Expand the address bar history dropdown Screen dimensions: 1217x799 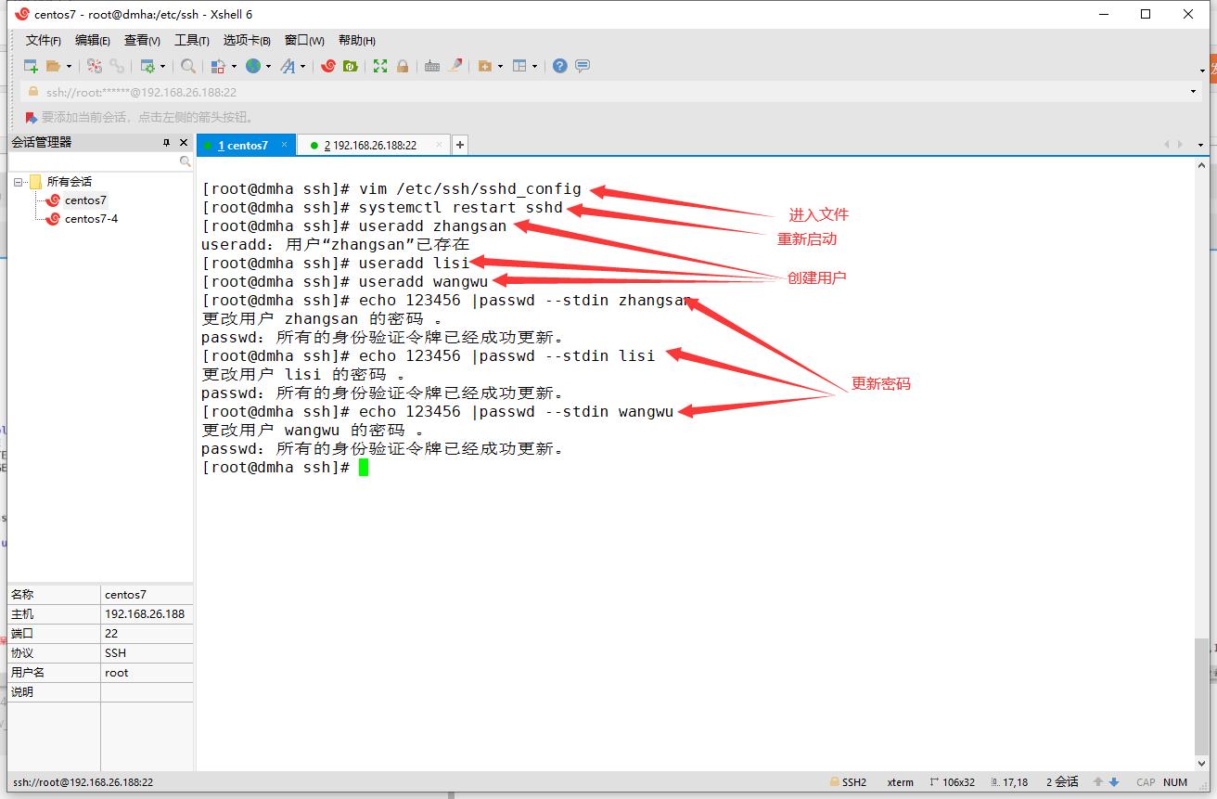1193,92
